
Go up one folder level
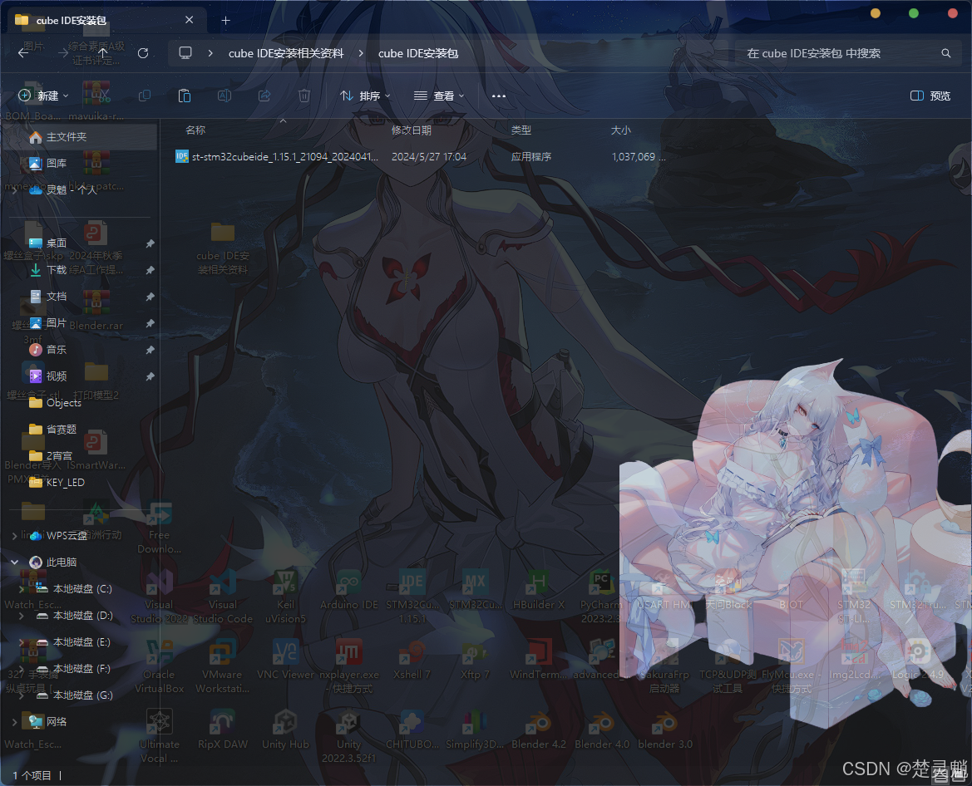[103, 53]
